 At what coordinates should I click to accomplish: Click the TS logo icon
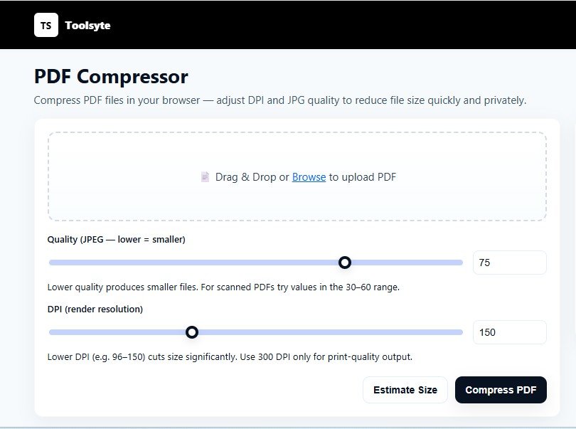coord(46,25)
